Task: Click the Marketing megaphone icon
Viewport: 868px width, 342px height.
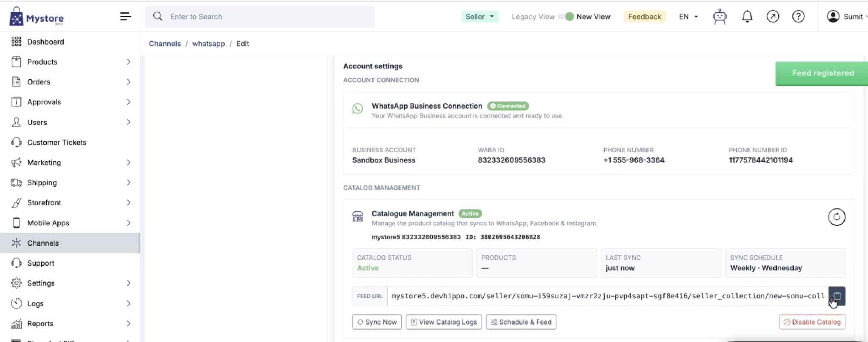Action: click(16, 163)
